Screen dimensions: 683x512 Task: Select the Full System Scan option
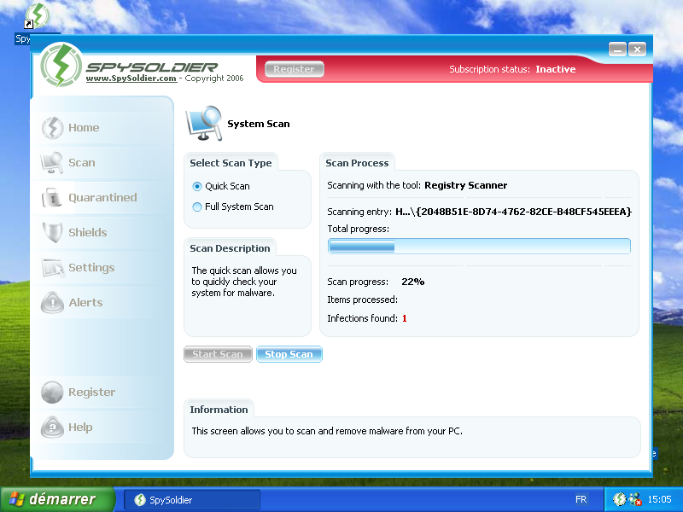coord(197,207)
